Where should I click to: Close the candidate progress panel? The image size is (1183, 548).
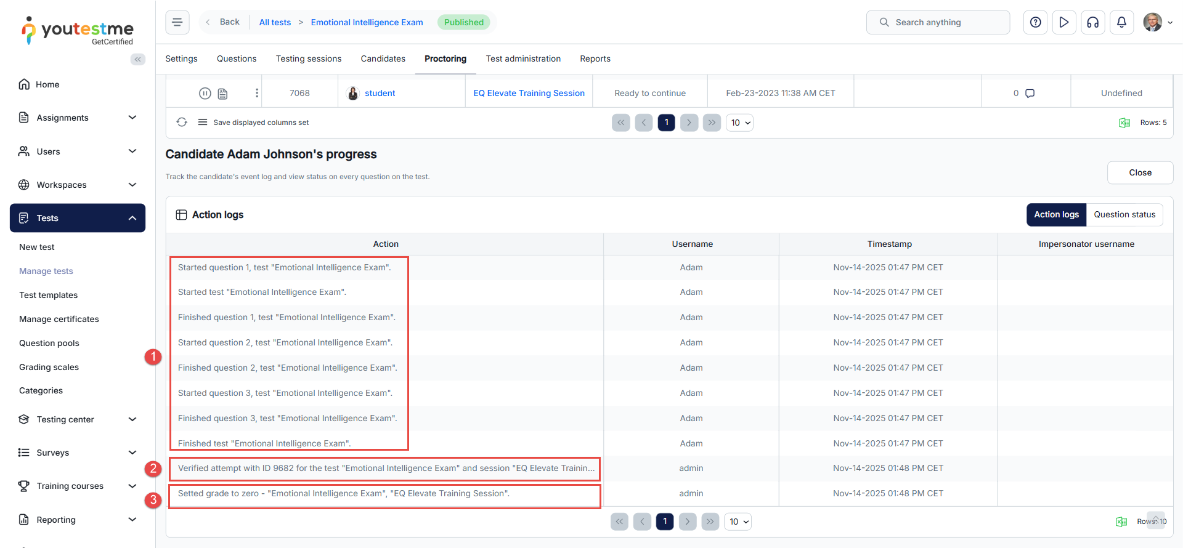(1140, 173)
